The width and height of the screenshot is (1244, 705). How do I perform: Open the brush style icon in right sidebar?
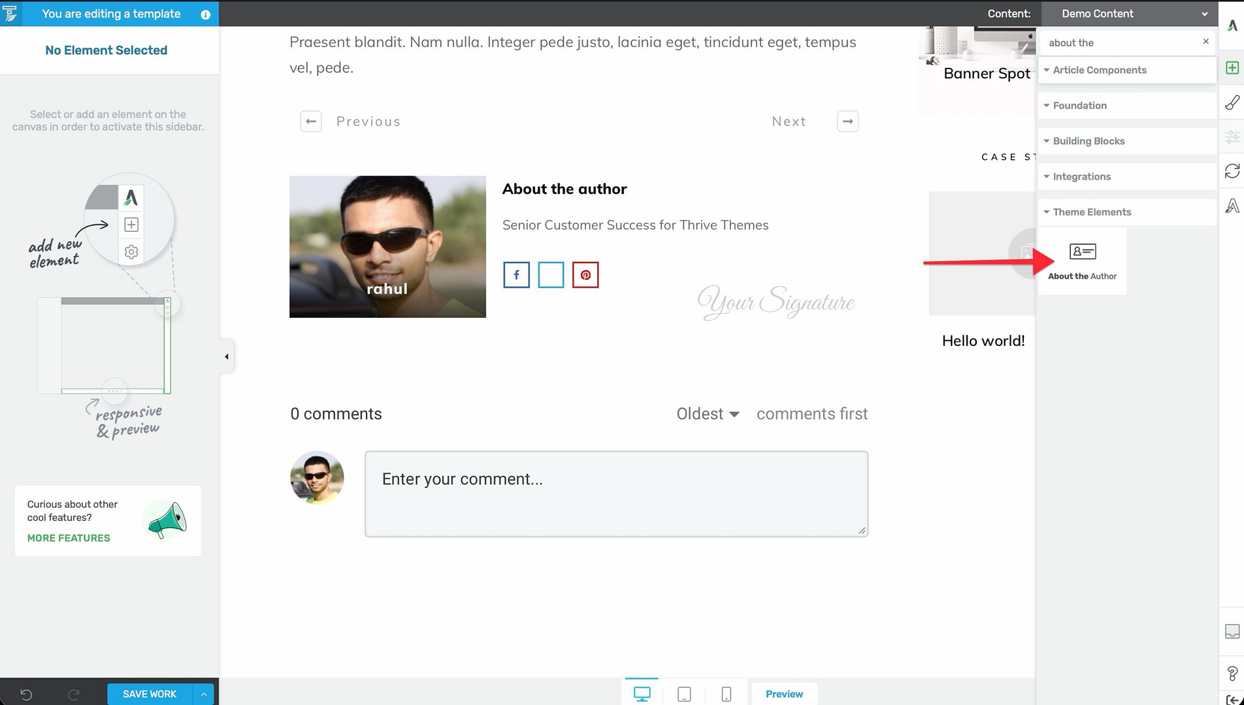(x=1232, y=102)
